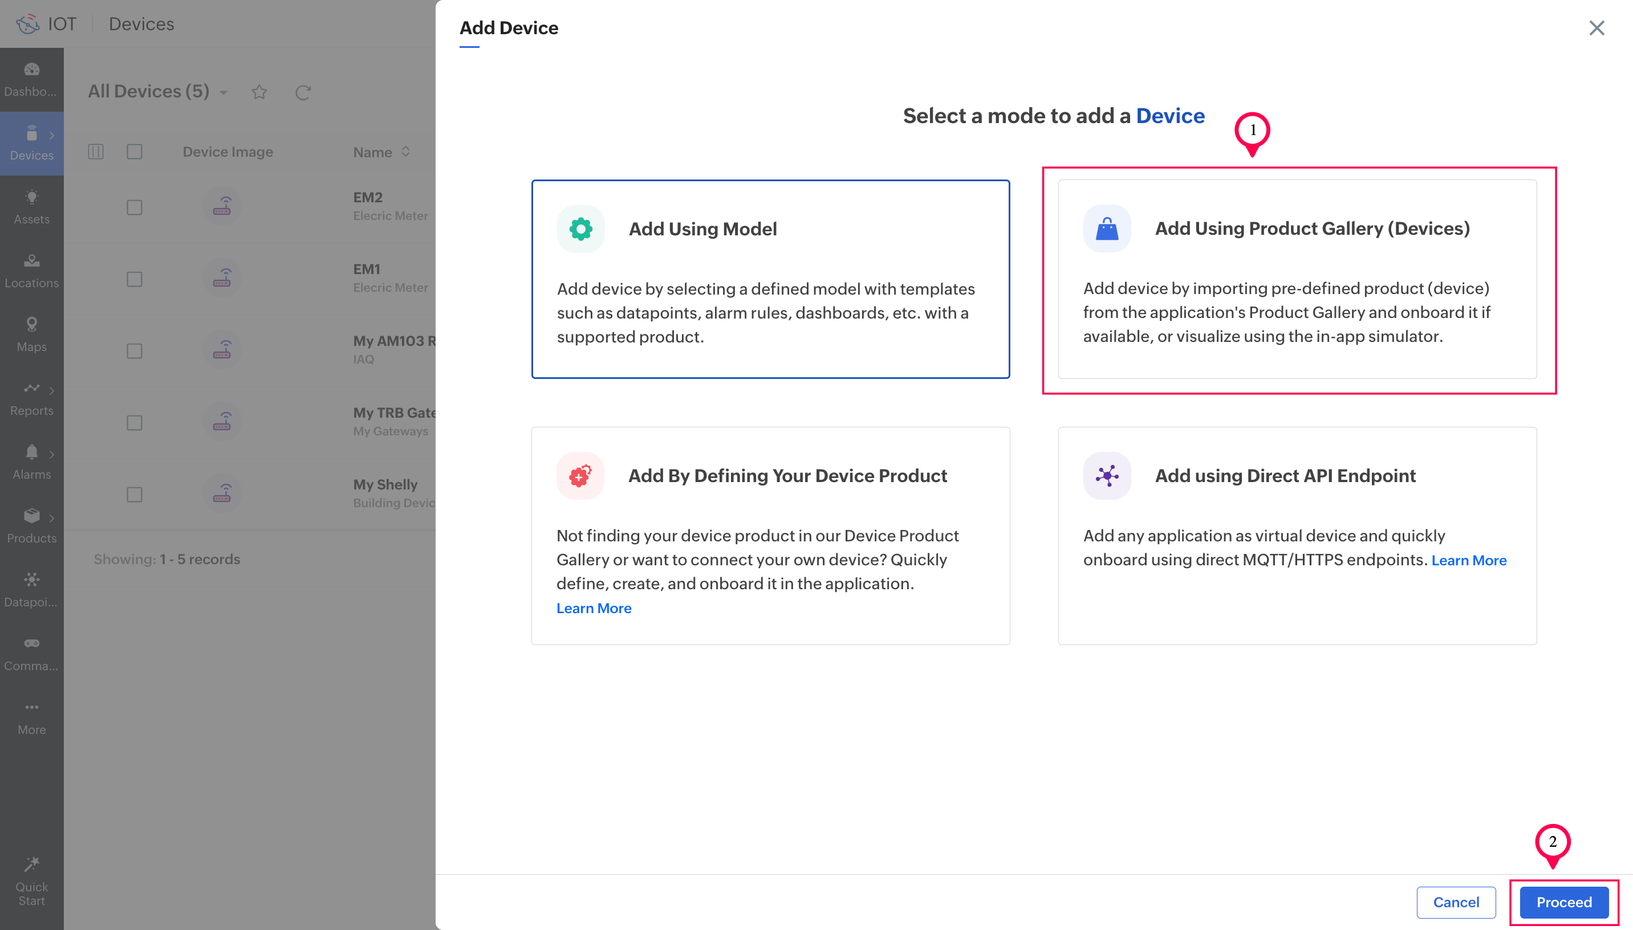The width and height of the screenshot is (1633, 930).
Task: Tick the checkbox for My Shelly device
Action: pyautogui.click(x=134, y=495)
